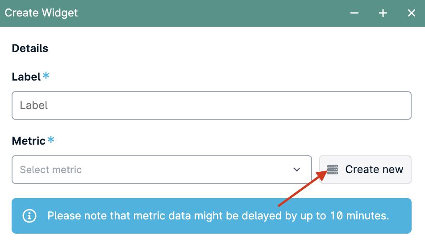Click the blue asterisk next to Label
This screenshot has width=425, height=251.
(x=46, y=75)
